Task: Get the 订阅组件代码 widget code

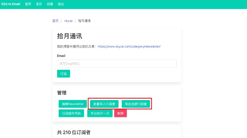Action: coord(71,113)
